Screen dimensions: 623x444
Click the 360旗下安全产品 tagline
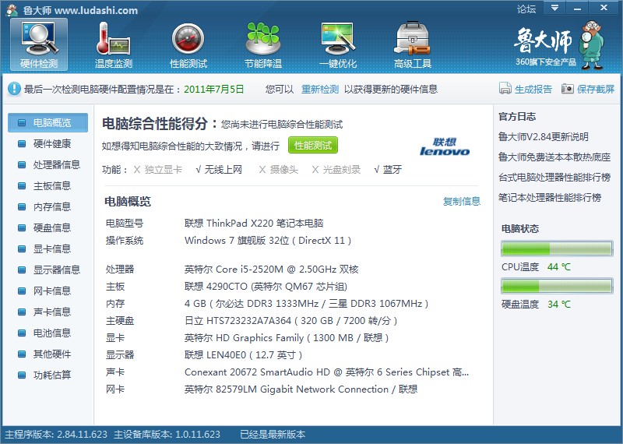[x=546, y=62]
